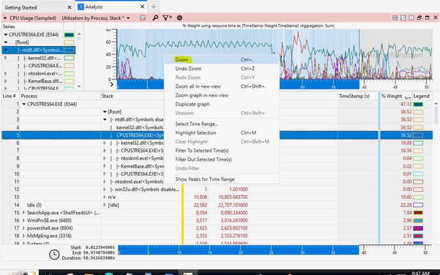This screenshot has width=440, height=275.
Task: Choose Filter To Selected Time(s)
Action: tap(222, 150)
